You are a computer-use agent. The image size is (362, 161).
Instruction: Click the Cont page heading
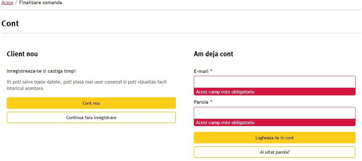[10, 23]
